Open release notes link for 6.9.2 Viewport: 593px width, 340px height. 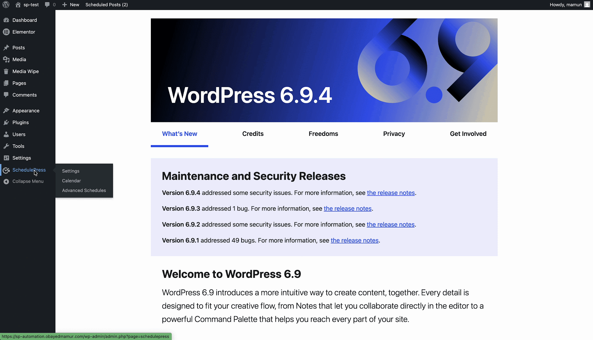click(x=391, y=225)
